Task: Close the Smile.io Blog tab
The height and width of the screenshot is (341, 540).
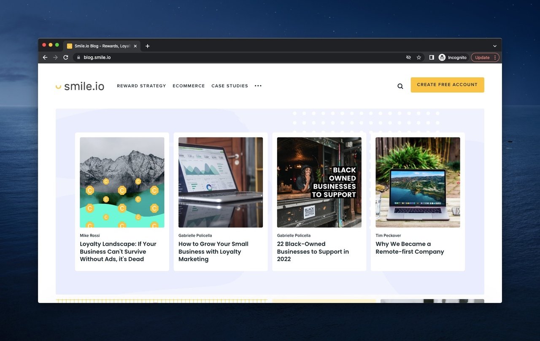Action: click(135, 46)
